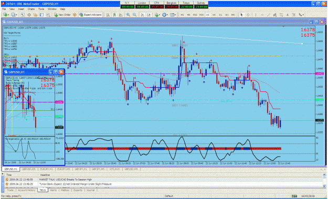Switch timeframe to M15
Screen dimensions: 328x199
[x=195, y=15]
